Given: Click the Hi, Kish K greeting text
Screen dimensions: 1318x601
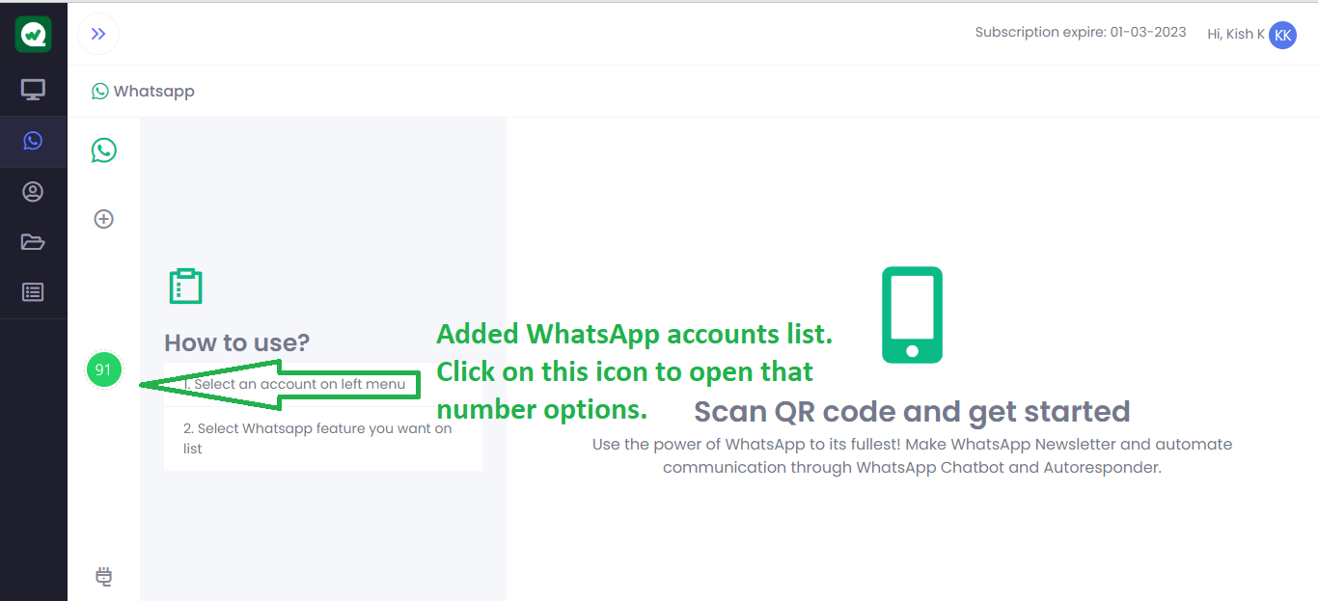Looking at the screenshot, I should pyautogui.click(x=1236, y=34).
